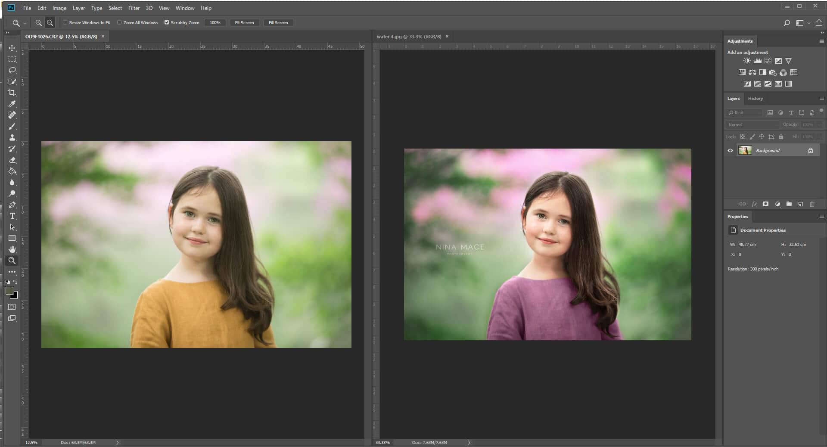Open the Image menu

pos(59,8)
